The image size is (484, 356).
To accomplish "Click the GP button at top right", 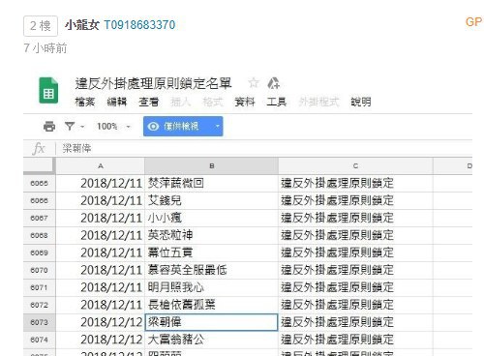I will (x=473, y=22).
